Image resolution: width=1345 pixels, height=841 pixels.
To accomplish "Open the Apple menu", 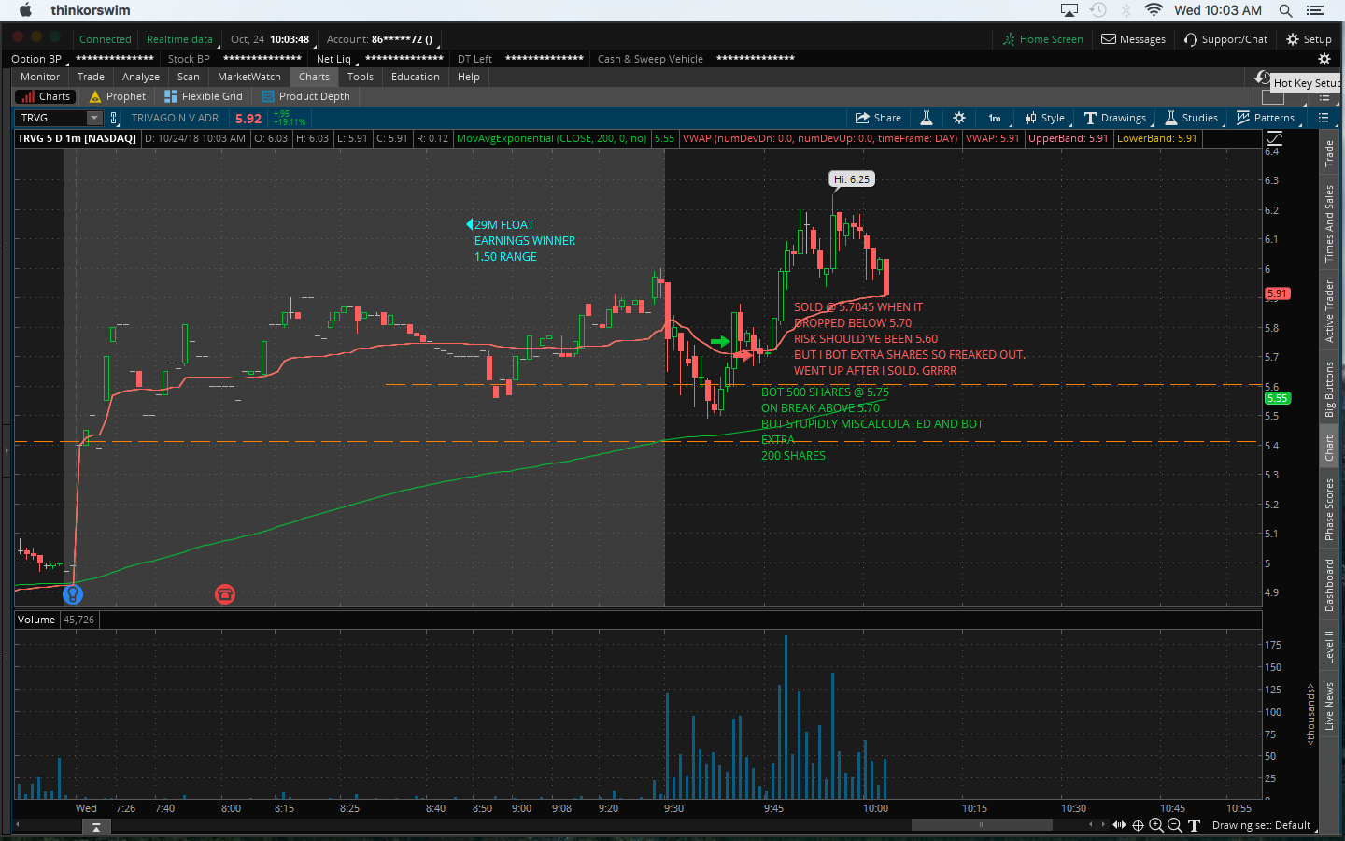I will [25, 10].
